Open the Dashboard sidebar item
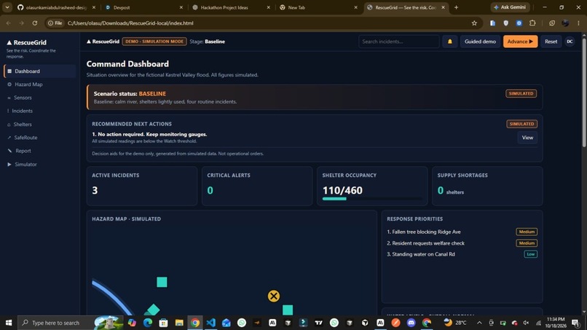Viewport: 587px width, 330px height. (x=39, y=71)
